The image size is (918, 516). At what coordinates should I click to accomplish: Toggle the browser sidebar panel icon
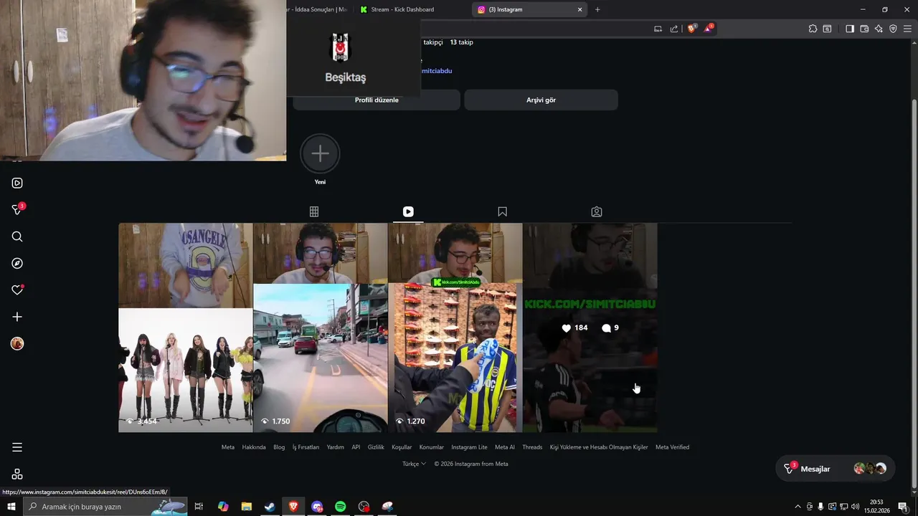[850, 29]
